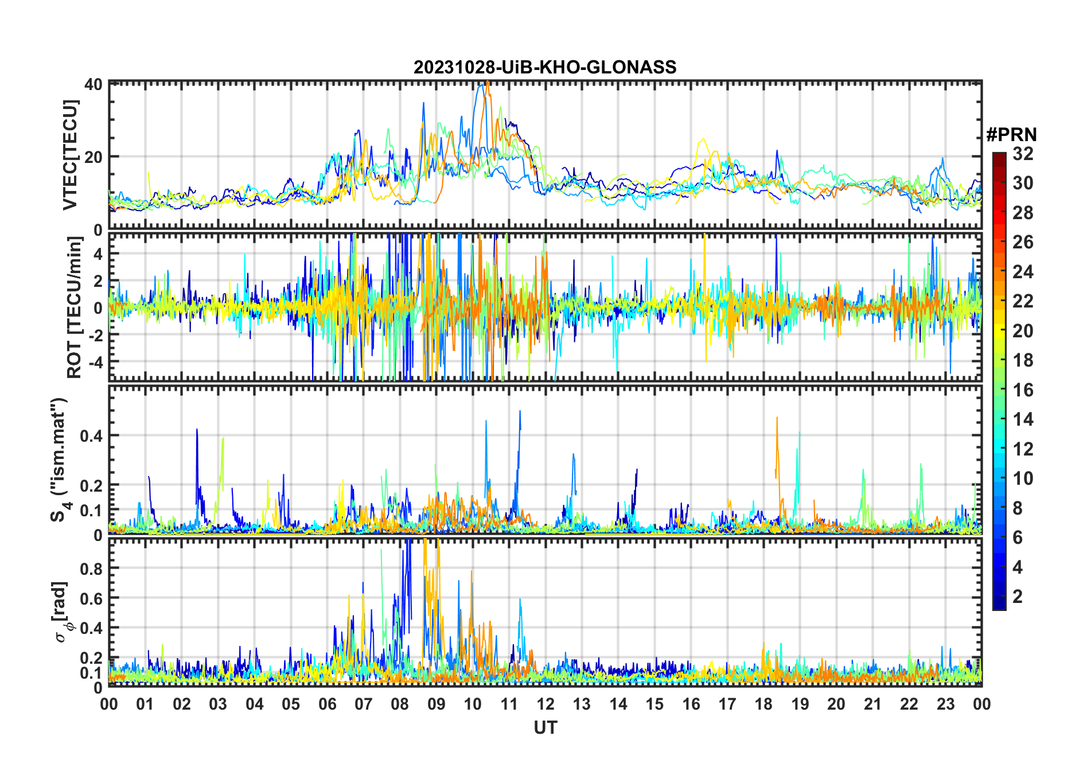Select the VTEC[TECU] y-axis label

tap(70, 155)
